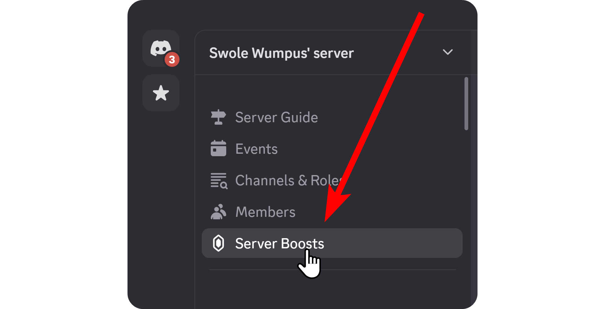Click the Server Guide signpost icon
Viewport: 605px width, 309px height.
point(219,117)
